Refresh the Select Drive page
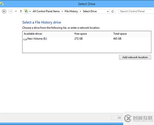154x125 pixels. tap(112, 11)
